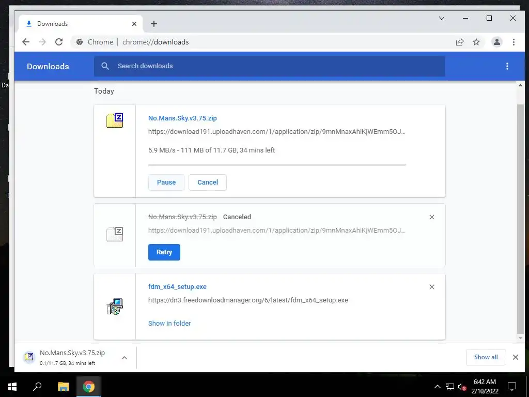Click the '5.9 MB/s - 111 MB of 11.7 GB' status
529x397 pixels.
[x=211, y=150]
